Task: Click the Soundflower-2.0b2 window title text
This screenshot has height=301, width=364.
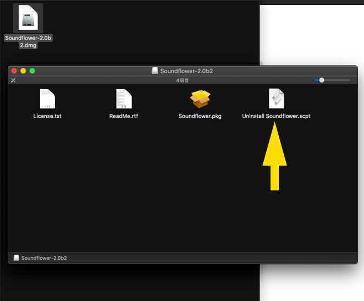Action: 186,71
